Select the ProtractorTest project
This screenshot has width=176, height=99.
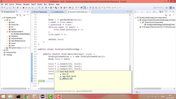pyautogui.click(x=11, y=53)
